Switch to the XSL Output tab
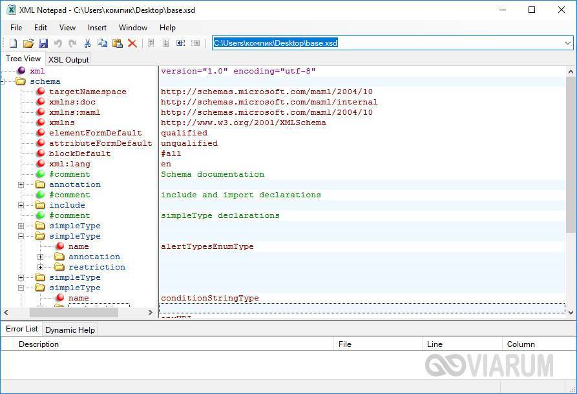 (x=68, y=59)
